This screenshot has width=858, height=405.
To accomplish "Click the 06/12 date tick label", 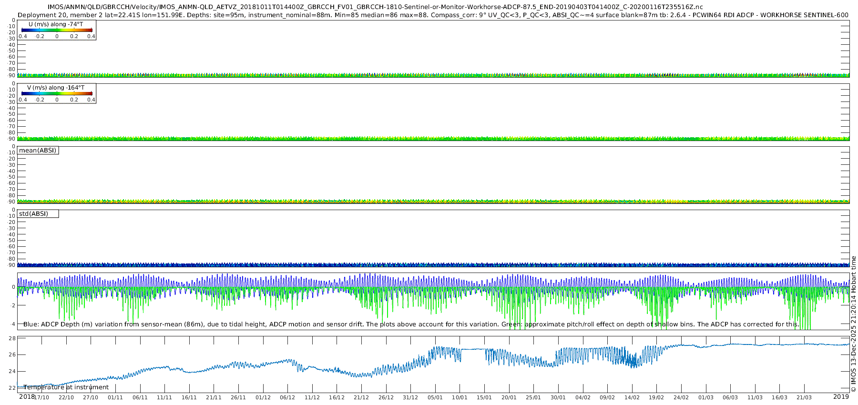I will (x=287, y=397).
